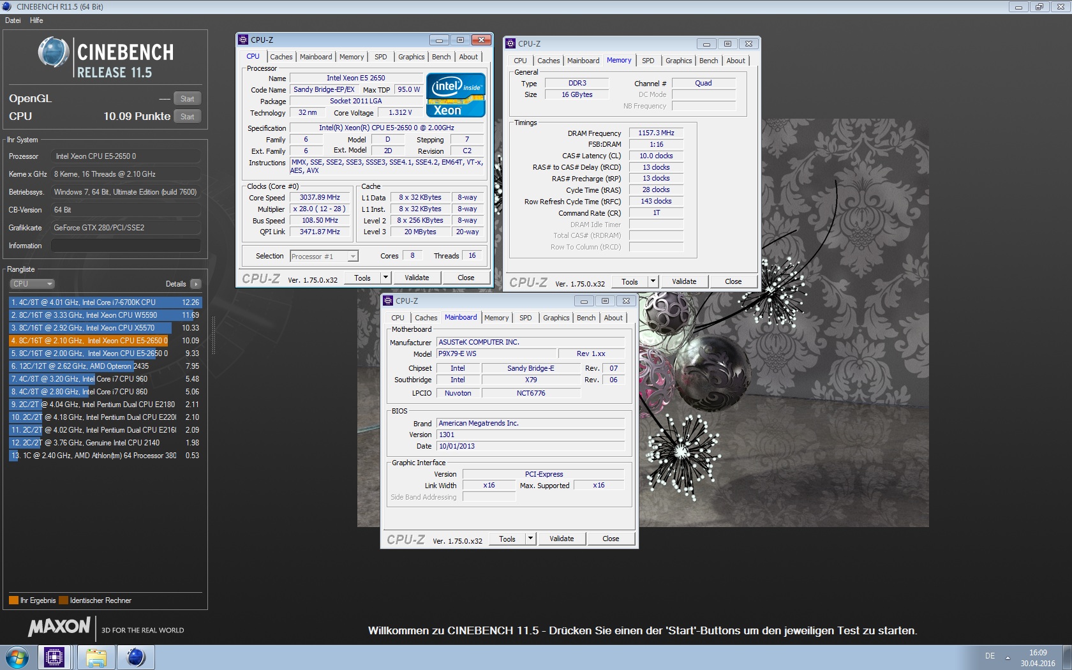1072x670 pixels.
Task: Click the P9X79-E WS model field
Action: [496, 354]
